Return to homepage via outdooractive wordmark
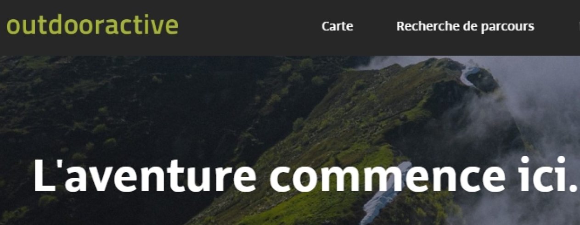The image size is (580, 225). (92, 26)
